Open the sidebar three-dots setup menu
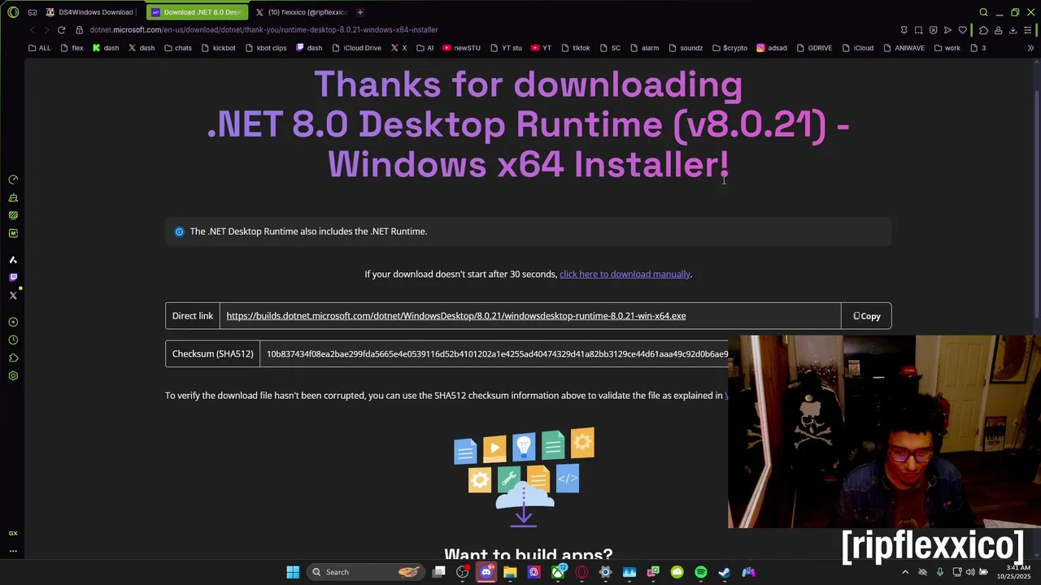 13,551
